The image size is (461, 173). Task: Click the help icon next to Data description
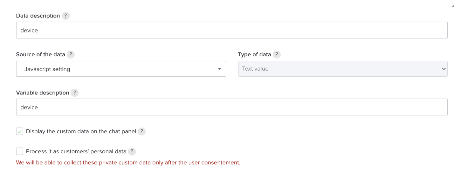click(65, 16)
